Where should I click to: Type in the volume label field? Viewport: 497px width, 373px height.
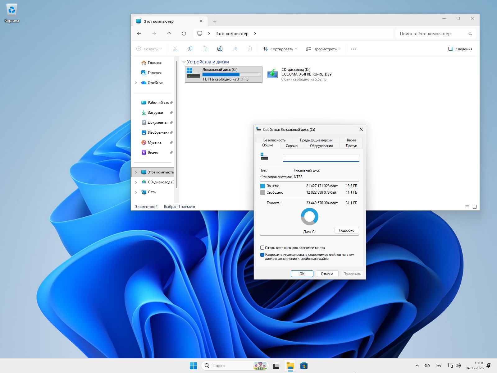tap(321, 158)
